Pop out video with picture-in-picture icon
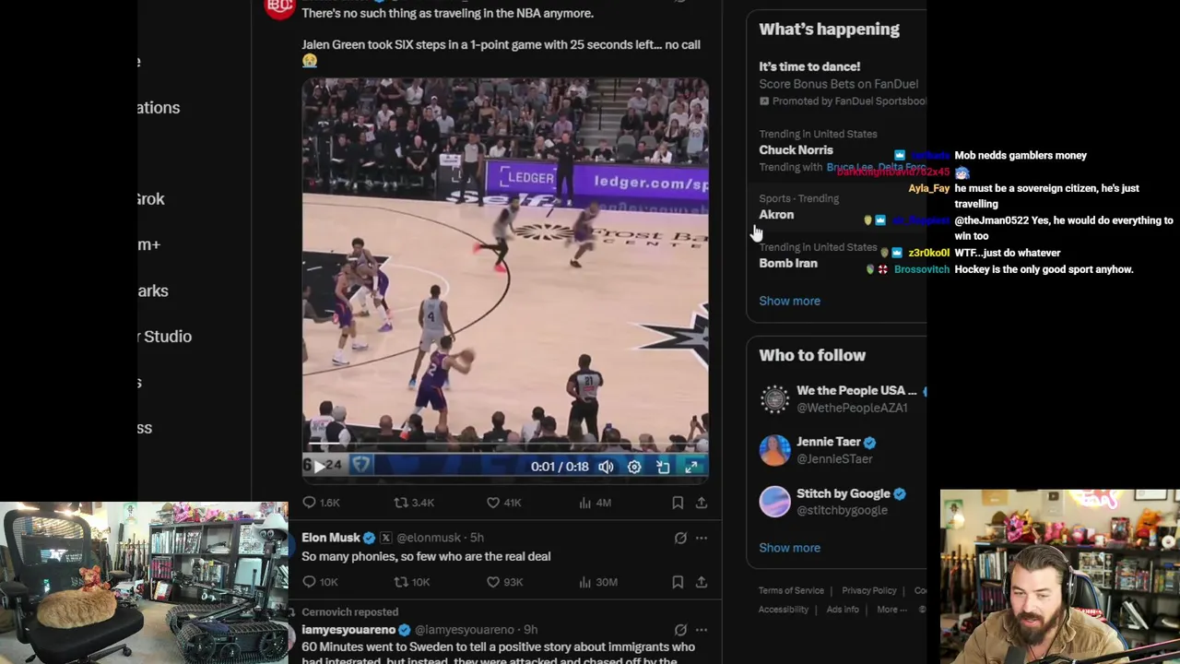This screenshot has height=664, width=1180. point(663,467)
